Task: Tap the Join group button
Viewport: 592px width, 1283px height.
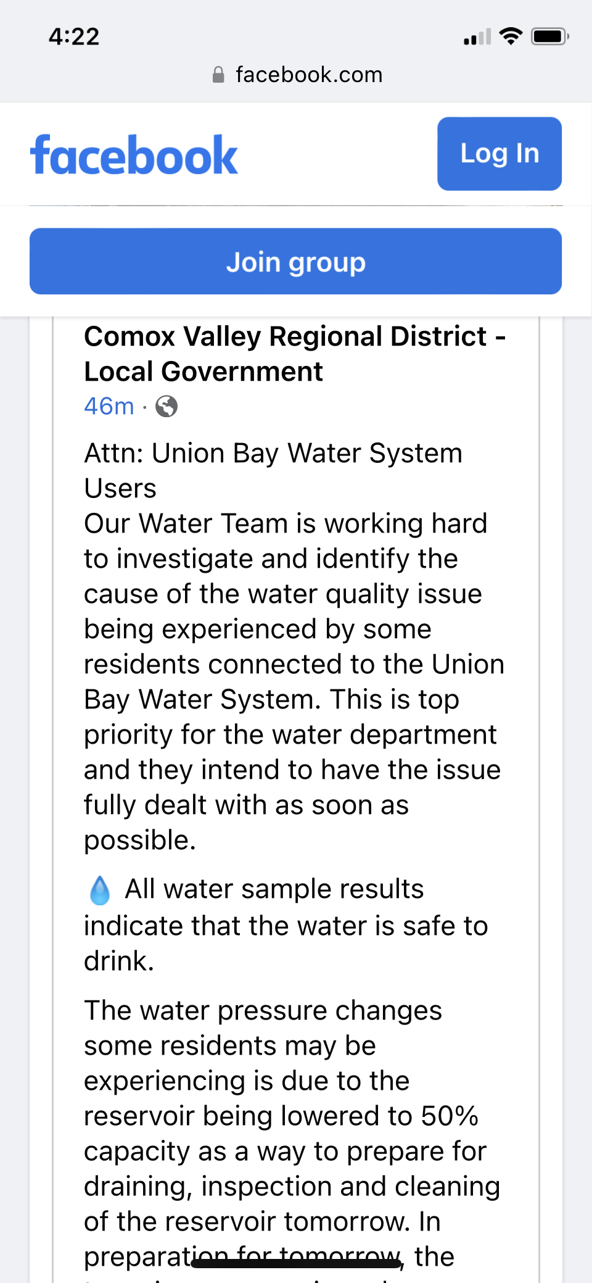Action: point(295,262)
